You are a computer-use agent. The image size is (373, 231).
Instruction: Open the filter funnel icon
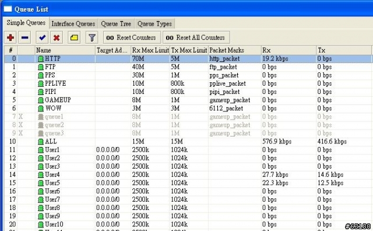pos(92,38)
